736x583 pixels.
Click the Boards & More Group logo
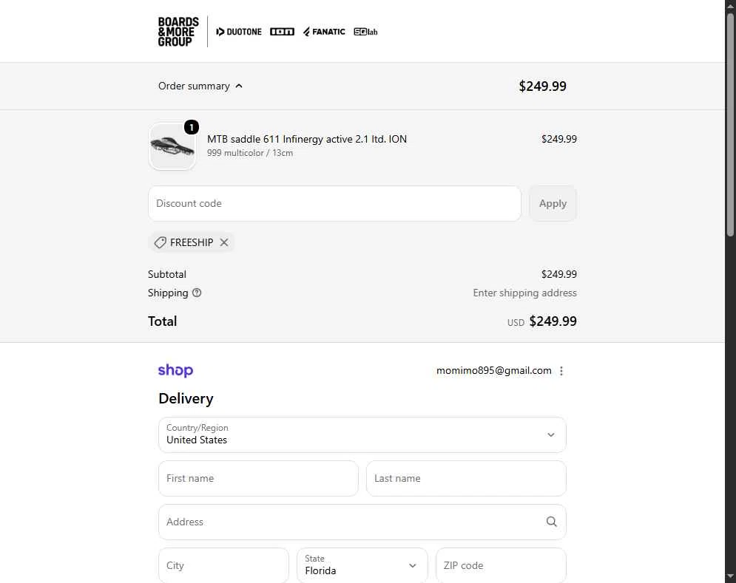(x=178, y=32)
